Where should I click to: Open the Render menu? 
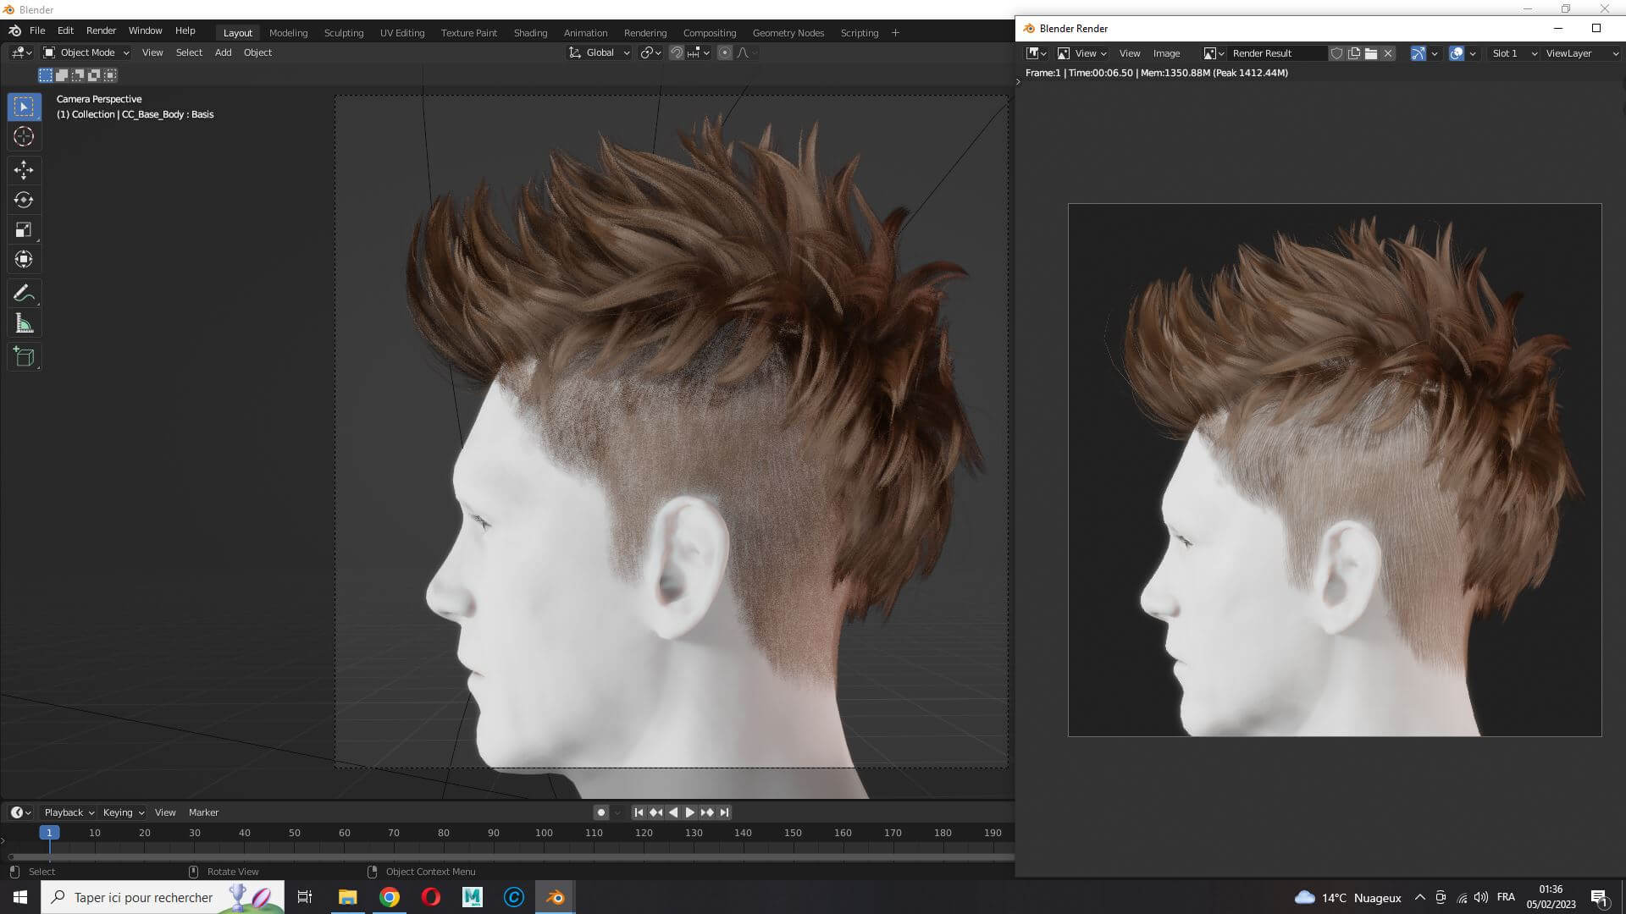click(101, 30)
